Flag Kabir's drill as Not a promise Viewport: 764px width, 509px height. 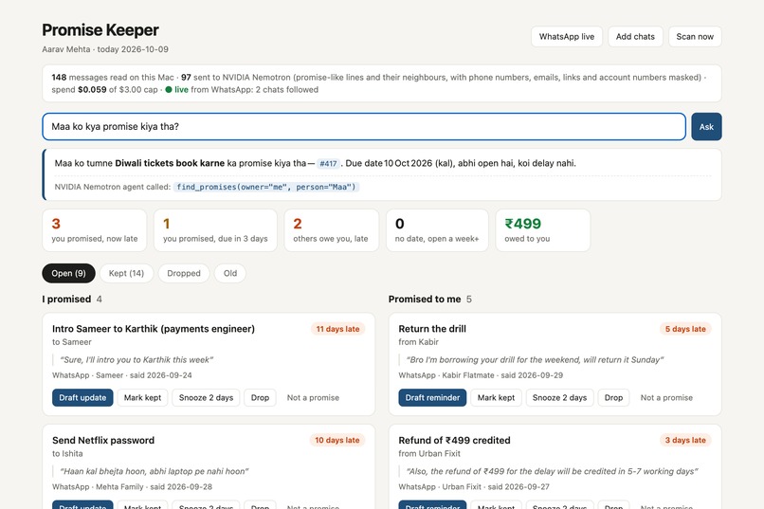point(666,397)
